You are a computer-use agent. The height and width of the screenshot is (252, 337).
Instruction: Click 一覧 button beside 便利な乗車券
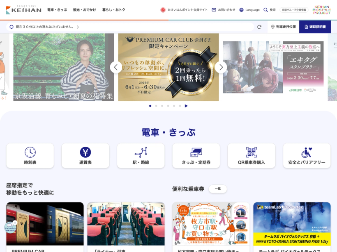[x=218, y=189]
